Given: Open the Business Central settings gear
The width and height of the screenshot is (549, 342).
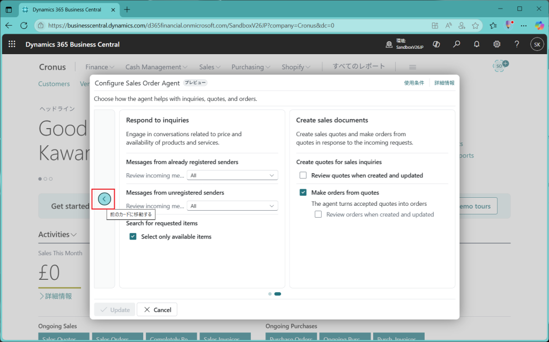Looking at the screenshot, I should [x=497, y=44].
